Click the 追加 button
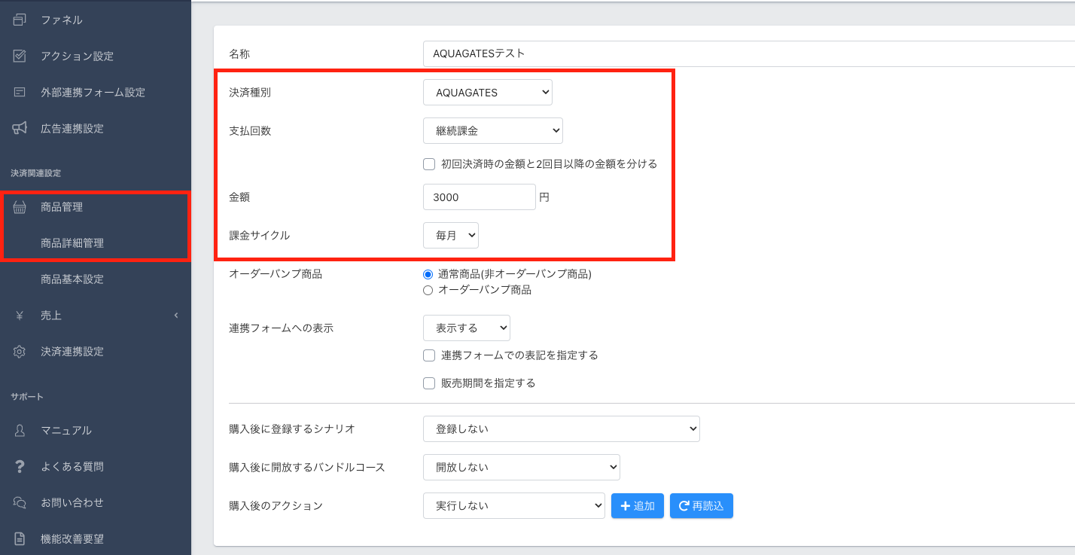This screenshot has height=555, width=1075. click(637, 506)
